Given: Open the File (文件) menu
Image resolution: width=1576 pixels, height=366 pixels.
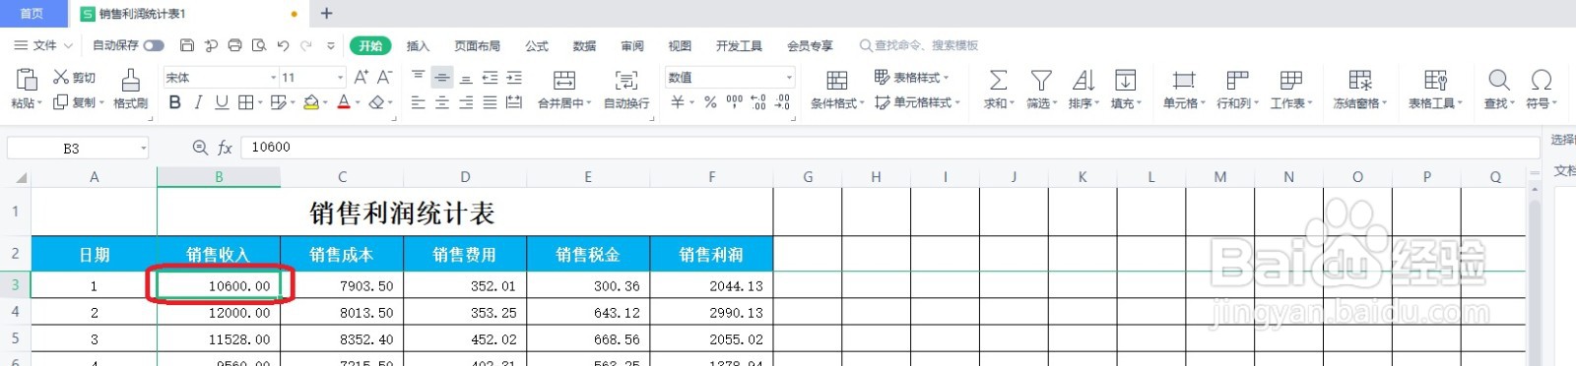Looking at the screenshot, I should point(43,45).
